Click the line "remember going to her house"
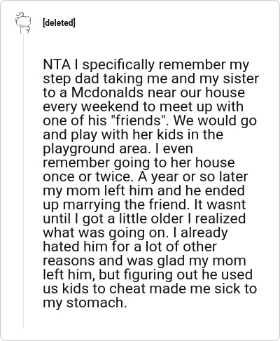Viewport: 280px width, 341px height. (139, 163)
